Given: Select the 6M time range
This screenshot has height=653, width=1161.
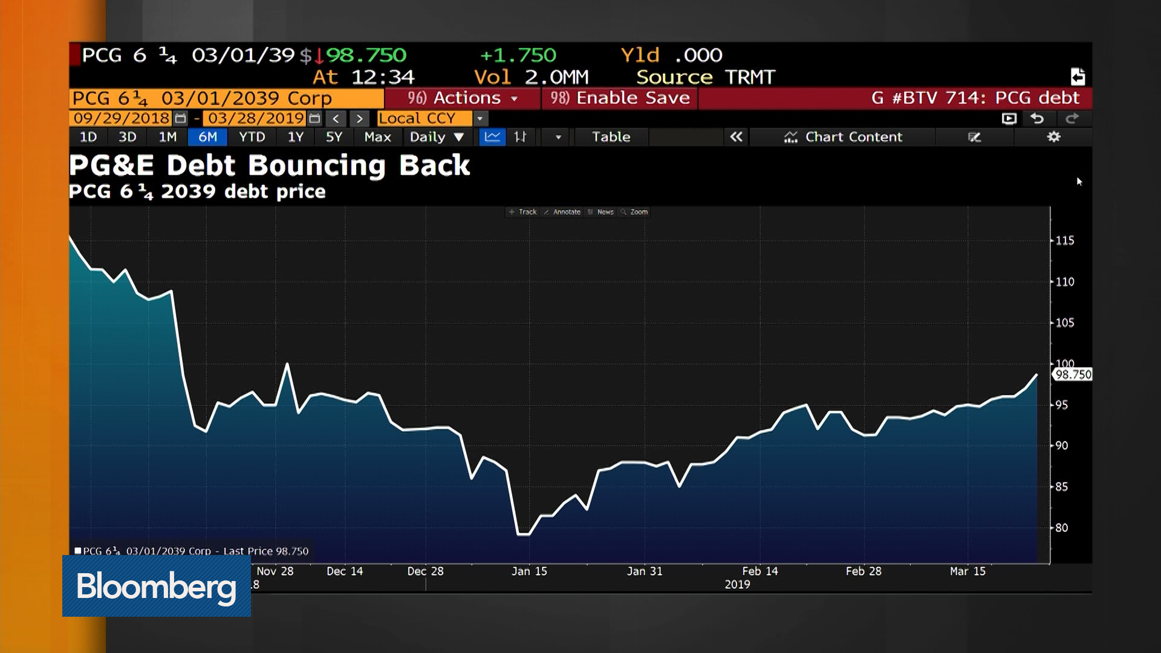Looking at the screenshot, I should tap(207, 137).
